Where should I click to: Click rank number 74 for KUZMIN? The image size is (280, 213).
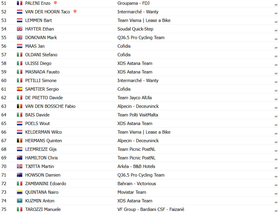[x=4, y=201]
